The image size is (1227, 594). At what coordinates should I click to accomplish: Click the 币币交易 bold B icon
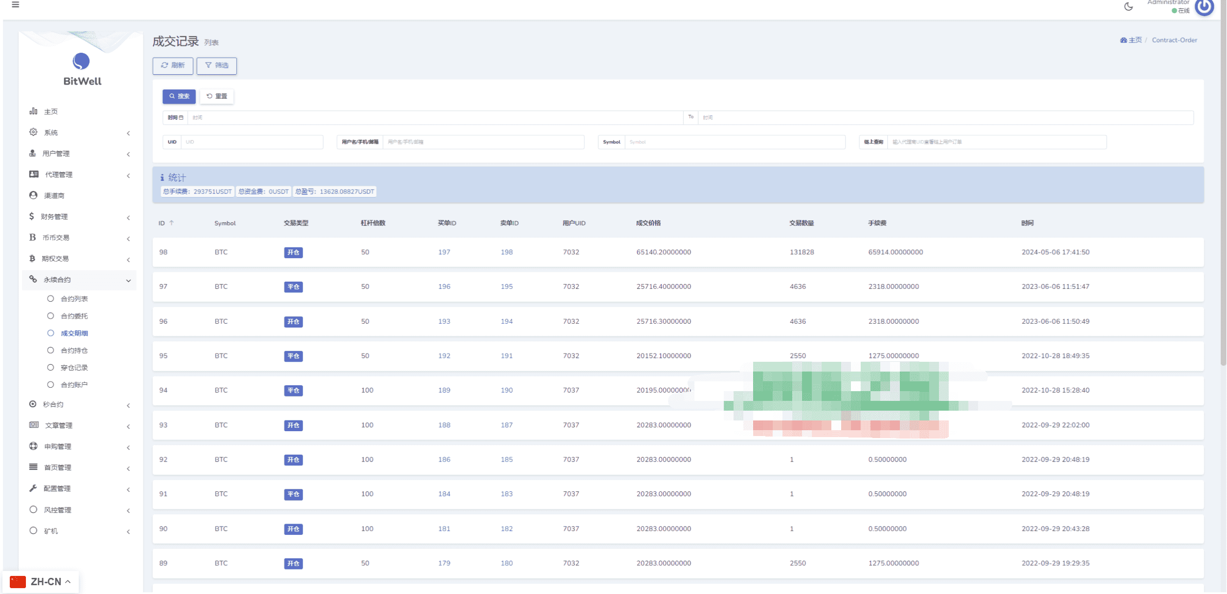click(x=32, y=237)
